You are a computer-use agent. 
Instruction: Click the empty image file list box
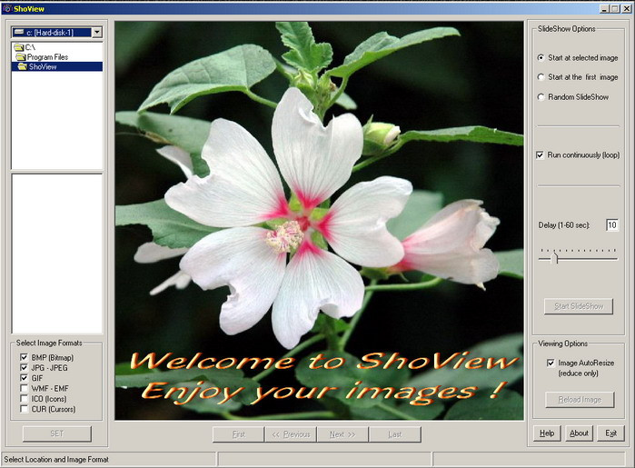coord(56,254)
